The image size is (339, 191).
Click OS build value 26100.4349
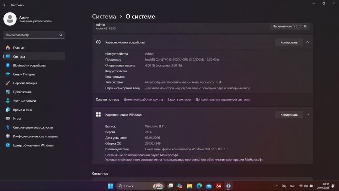click(153, 144)
